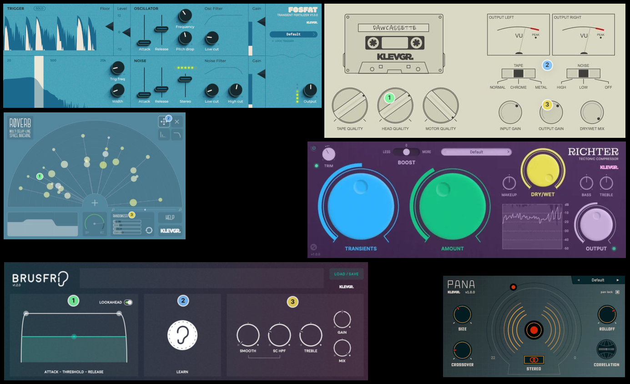
Task: Go to the previous Pana preset arrow
Action: pyautogui.click(x=578, y=280)
